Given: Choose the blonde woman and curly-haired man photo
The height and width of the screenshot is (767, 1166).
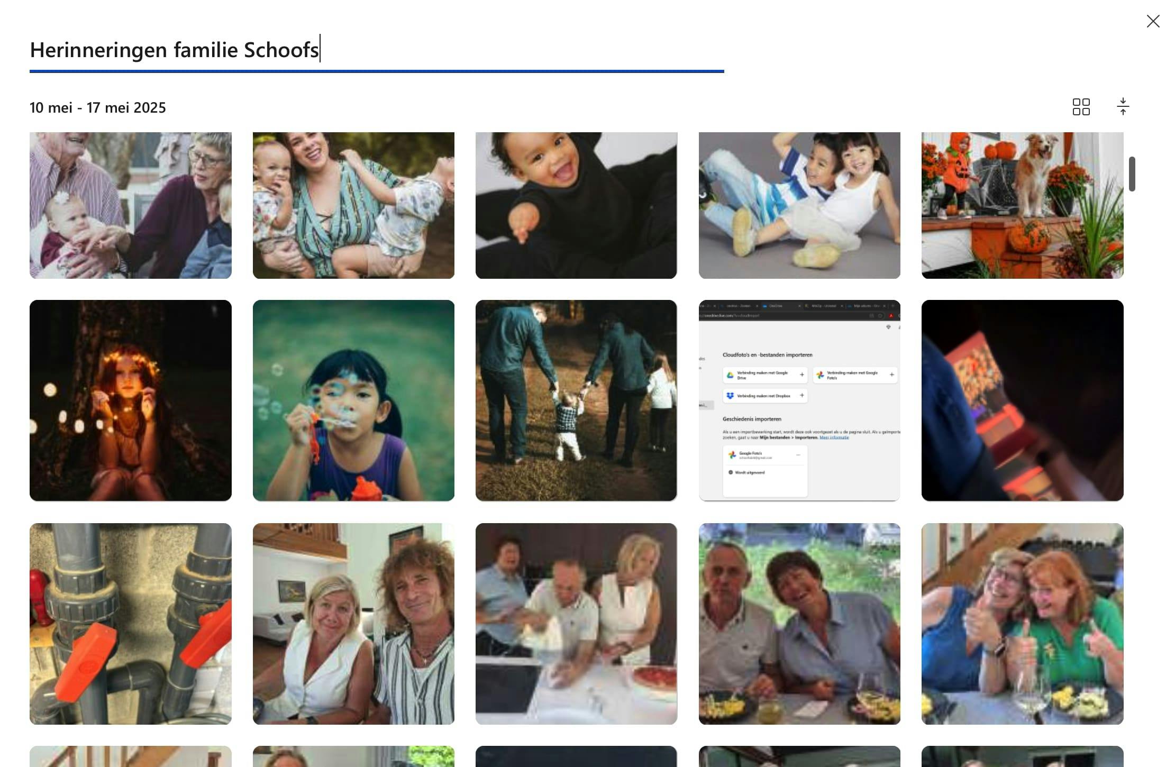Looking at the screenshot, I should click(x=353, y=624).
